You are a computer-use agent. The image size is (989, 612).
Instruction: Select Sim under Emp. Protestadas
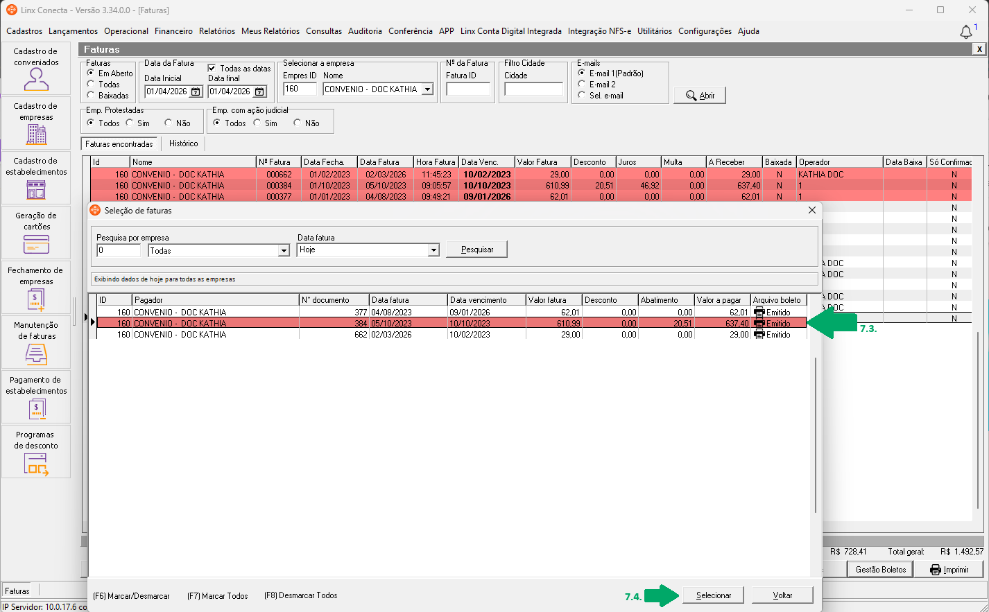[x=129, y=123]
